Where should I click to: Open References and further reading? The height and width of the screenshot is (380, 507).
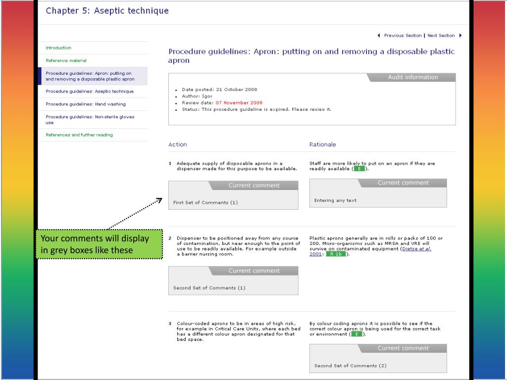pyautogui.click(x=79, y=135)
